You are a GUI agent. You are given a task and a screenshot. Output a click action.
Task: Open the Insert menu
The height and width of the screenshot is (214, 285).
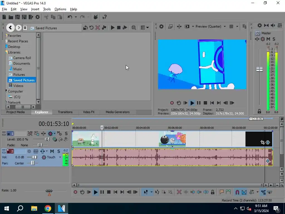click(35, 9)
